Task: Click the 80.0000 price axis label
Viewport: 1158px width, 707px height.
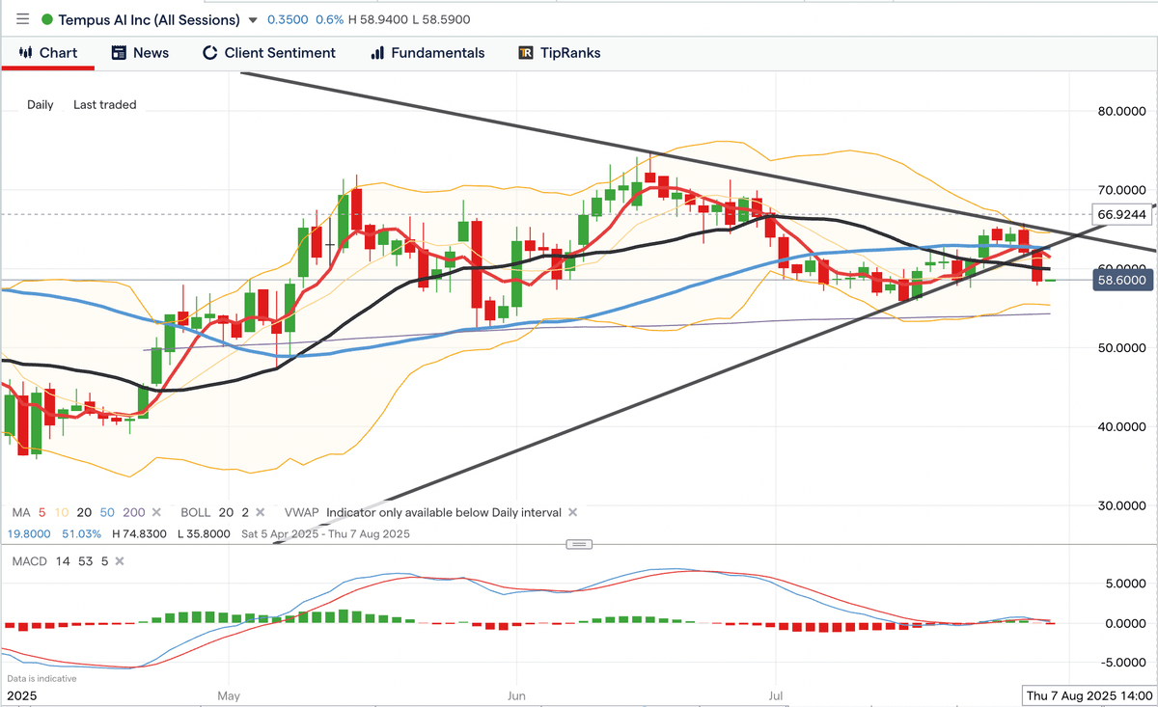Action: pyautogui.click(x=1122, y=111)
